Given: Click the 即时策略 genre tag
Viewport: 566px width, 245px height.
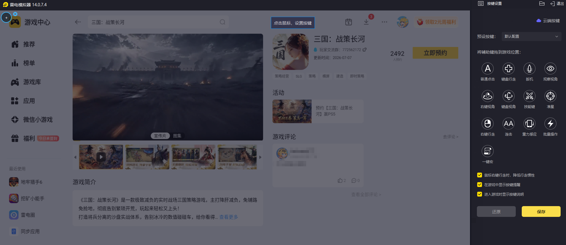Looking at the screenshot, I should point(357,76).
